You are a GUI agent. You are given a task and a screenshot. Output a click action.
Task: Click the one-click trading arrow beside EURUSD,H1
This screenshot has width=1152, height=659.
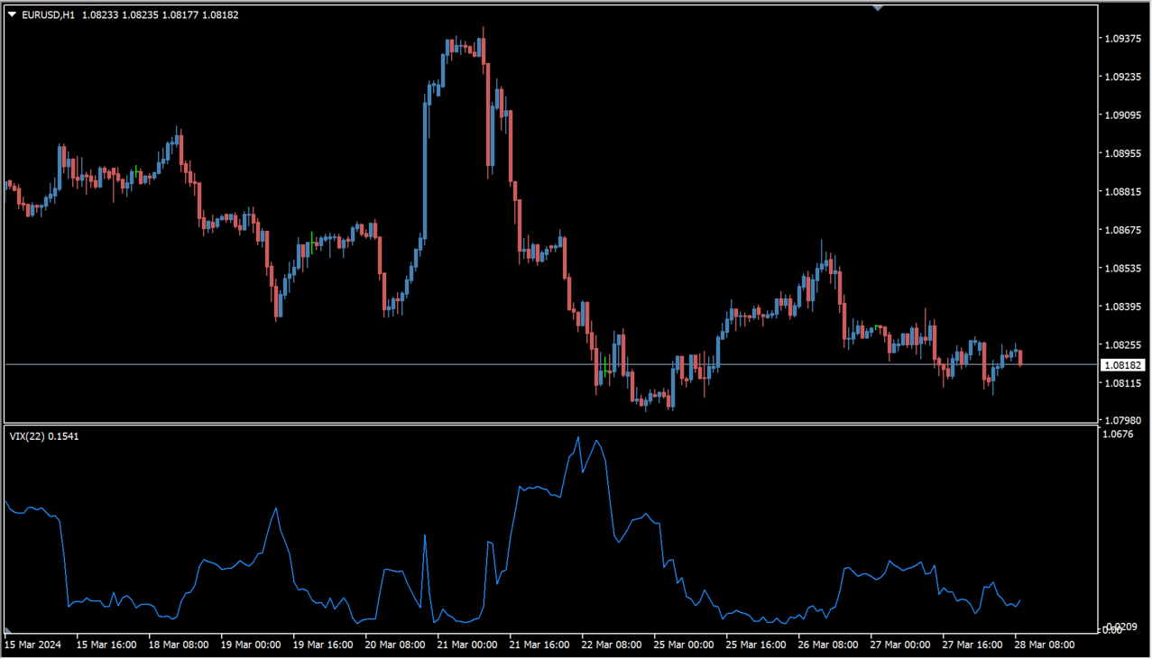coord(12,15)
